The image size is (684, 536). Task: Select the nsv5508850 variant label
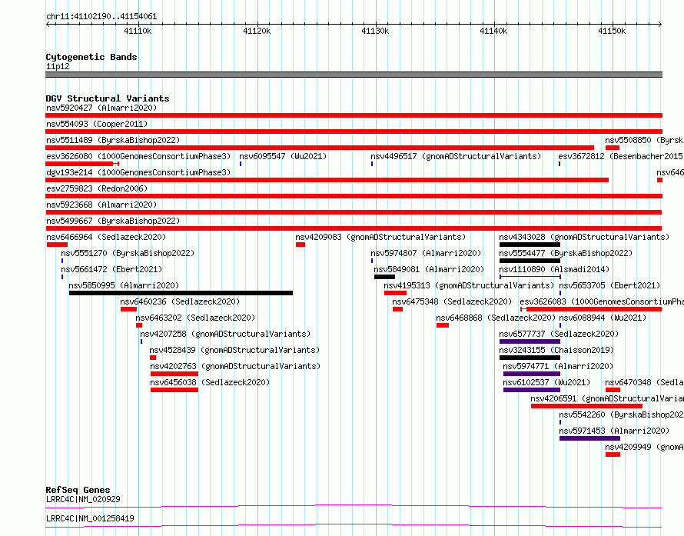[644, 140]
